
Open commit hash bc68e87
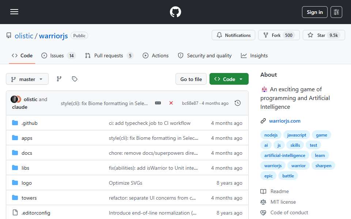click(x=190, y=103)
